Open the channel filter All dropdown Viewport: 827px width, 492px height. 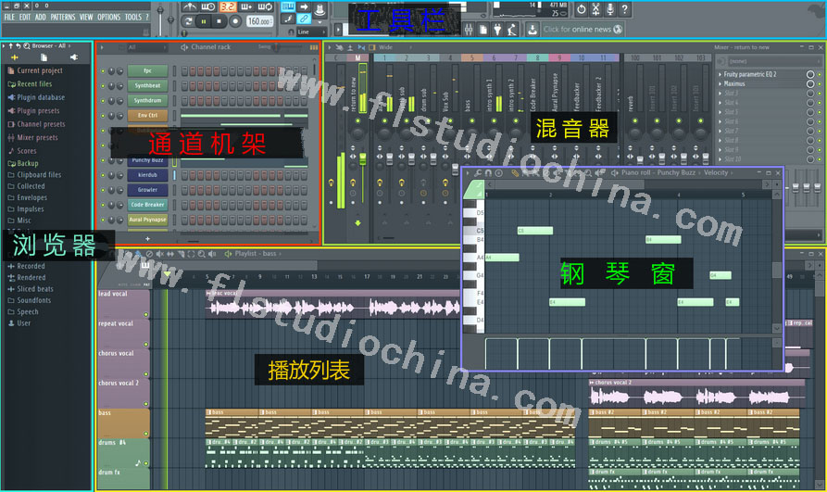[x=146, y=47]
